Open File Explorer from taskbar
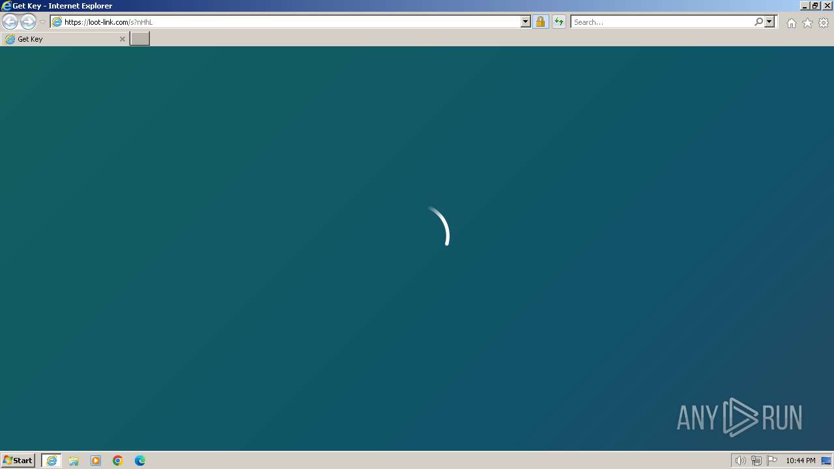 (x=74, y=461)
